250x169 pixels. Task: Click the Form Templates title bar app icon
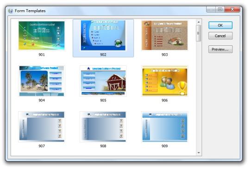click(x=11, y=11)
